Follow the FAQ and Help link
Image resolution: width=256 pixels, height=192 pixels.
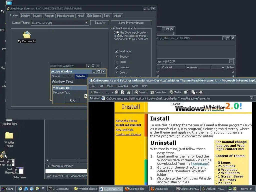pos(124,130)
